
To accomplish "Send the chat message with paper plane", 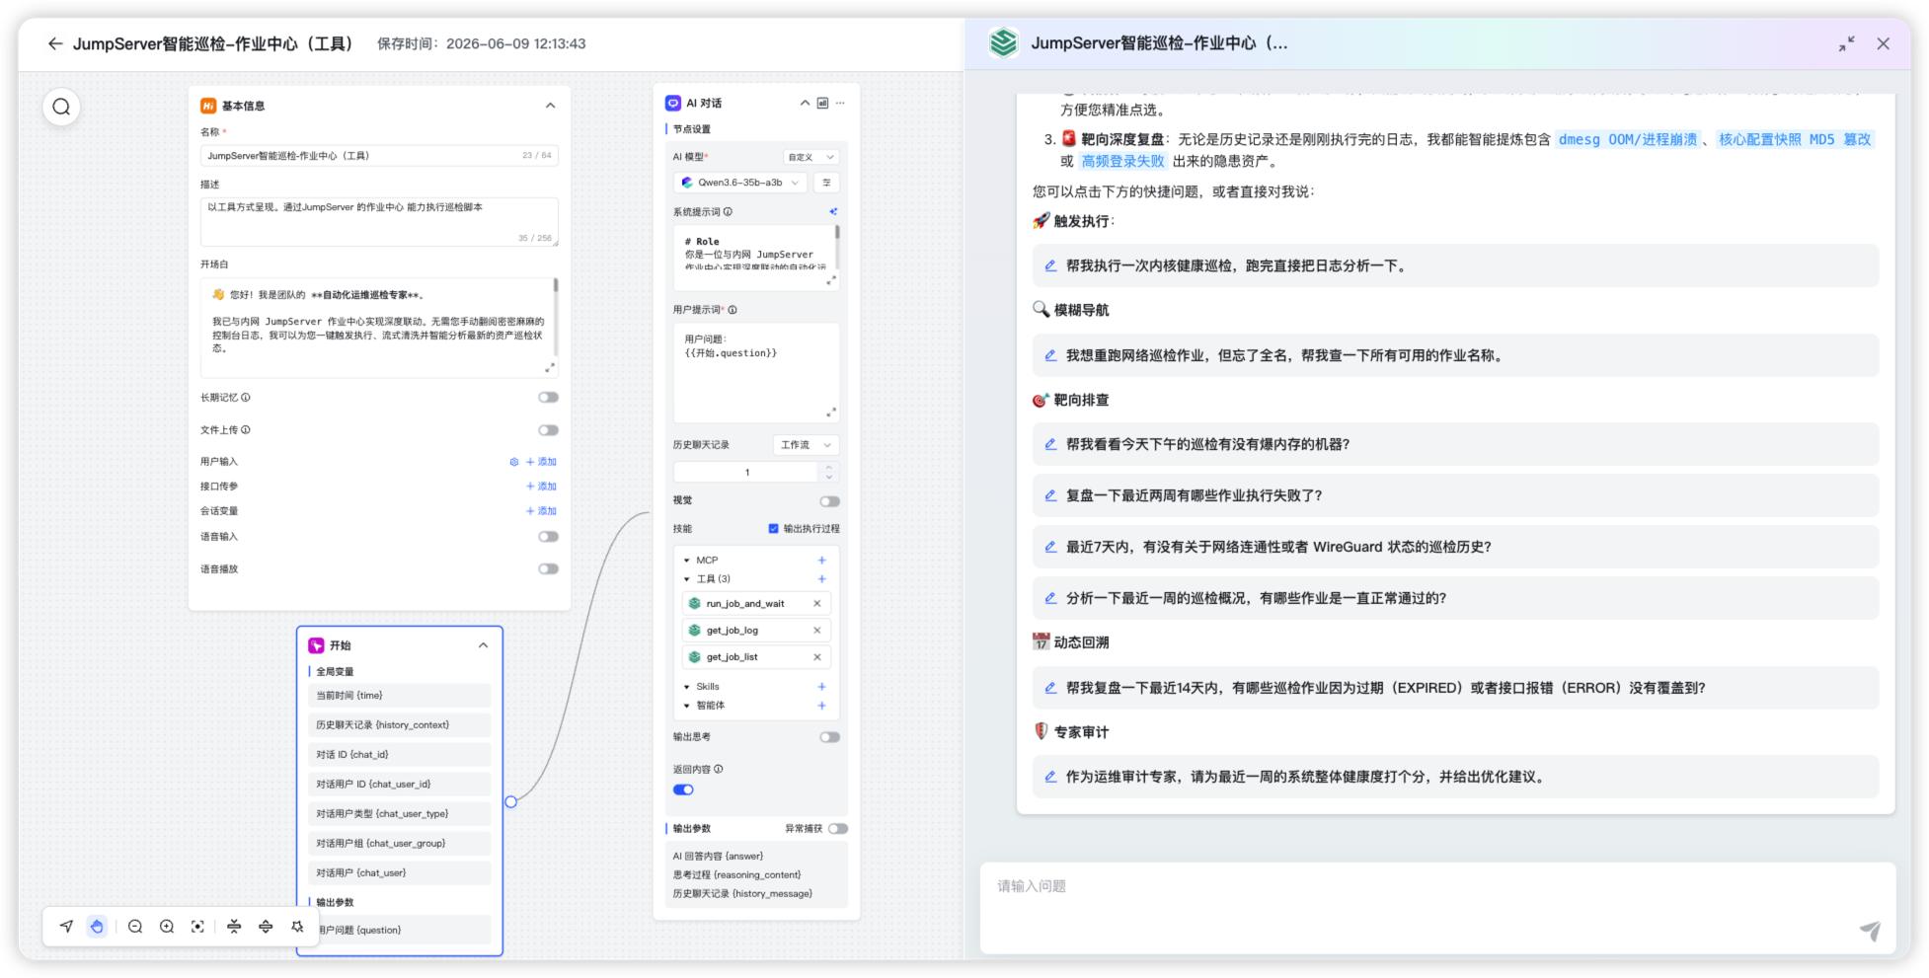I will pyautogui.click(x=1870, y=930).
